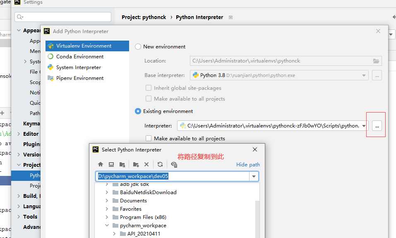Click the Pipenv Environment icon

(50, 78)
